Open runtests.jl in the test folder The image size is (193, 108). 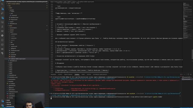pos(14,15)
